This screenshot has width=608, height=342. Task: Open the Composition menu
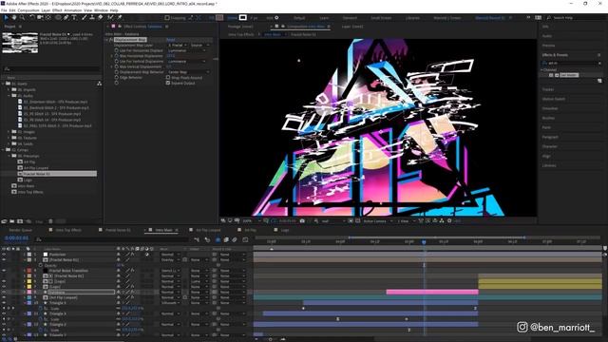click(28, 10)
